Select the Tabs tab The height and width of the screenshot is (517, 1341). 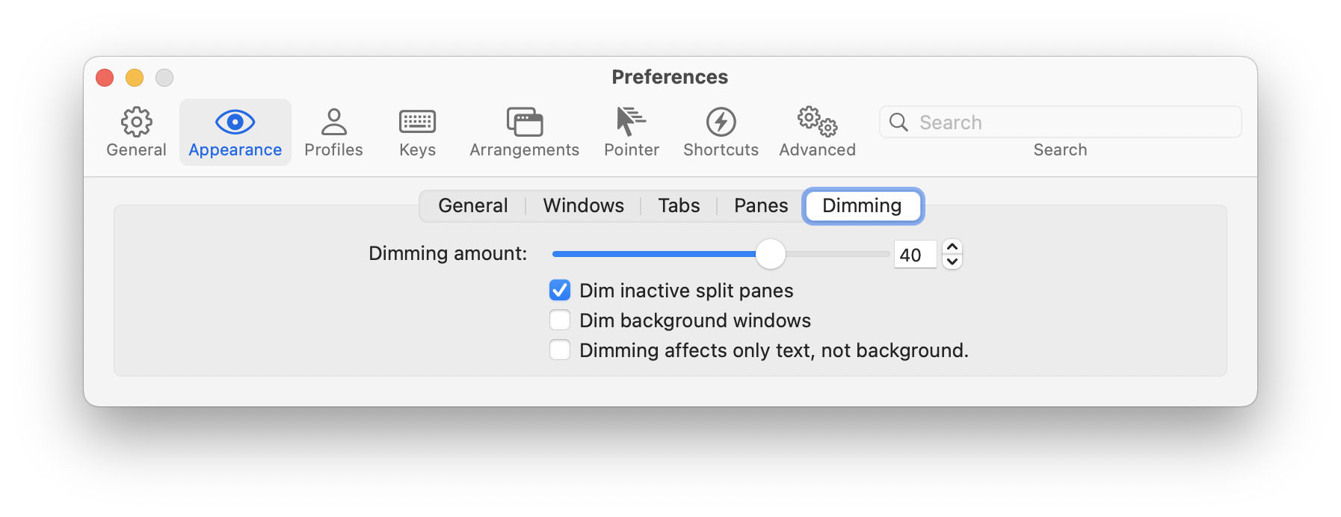point(677,205)
